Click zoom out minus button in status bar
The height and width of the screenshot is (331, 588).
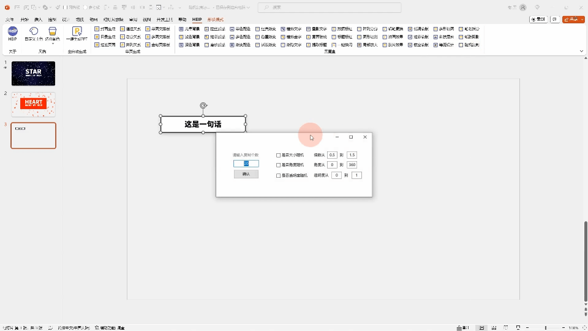527,327
